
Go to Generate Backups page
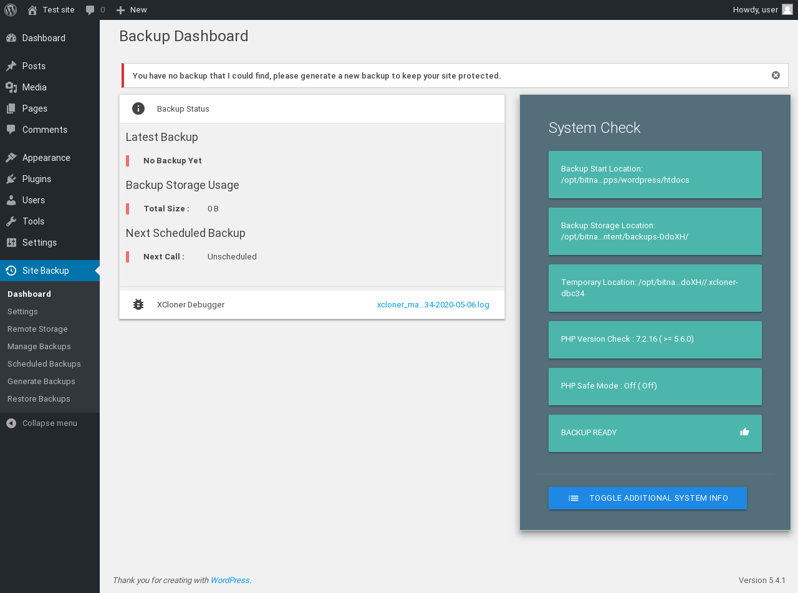point(41,382)
